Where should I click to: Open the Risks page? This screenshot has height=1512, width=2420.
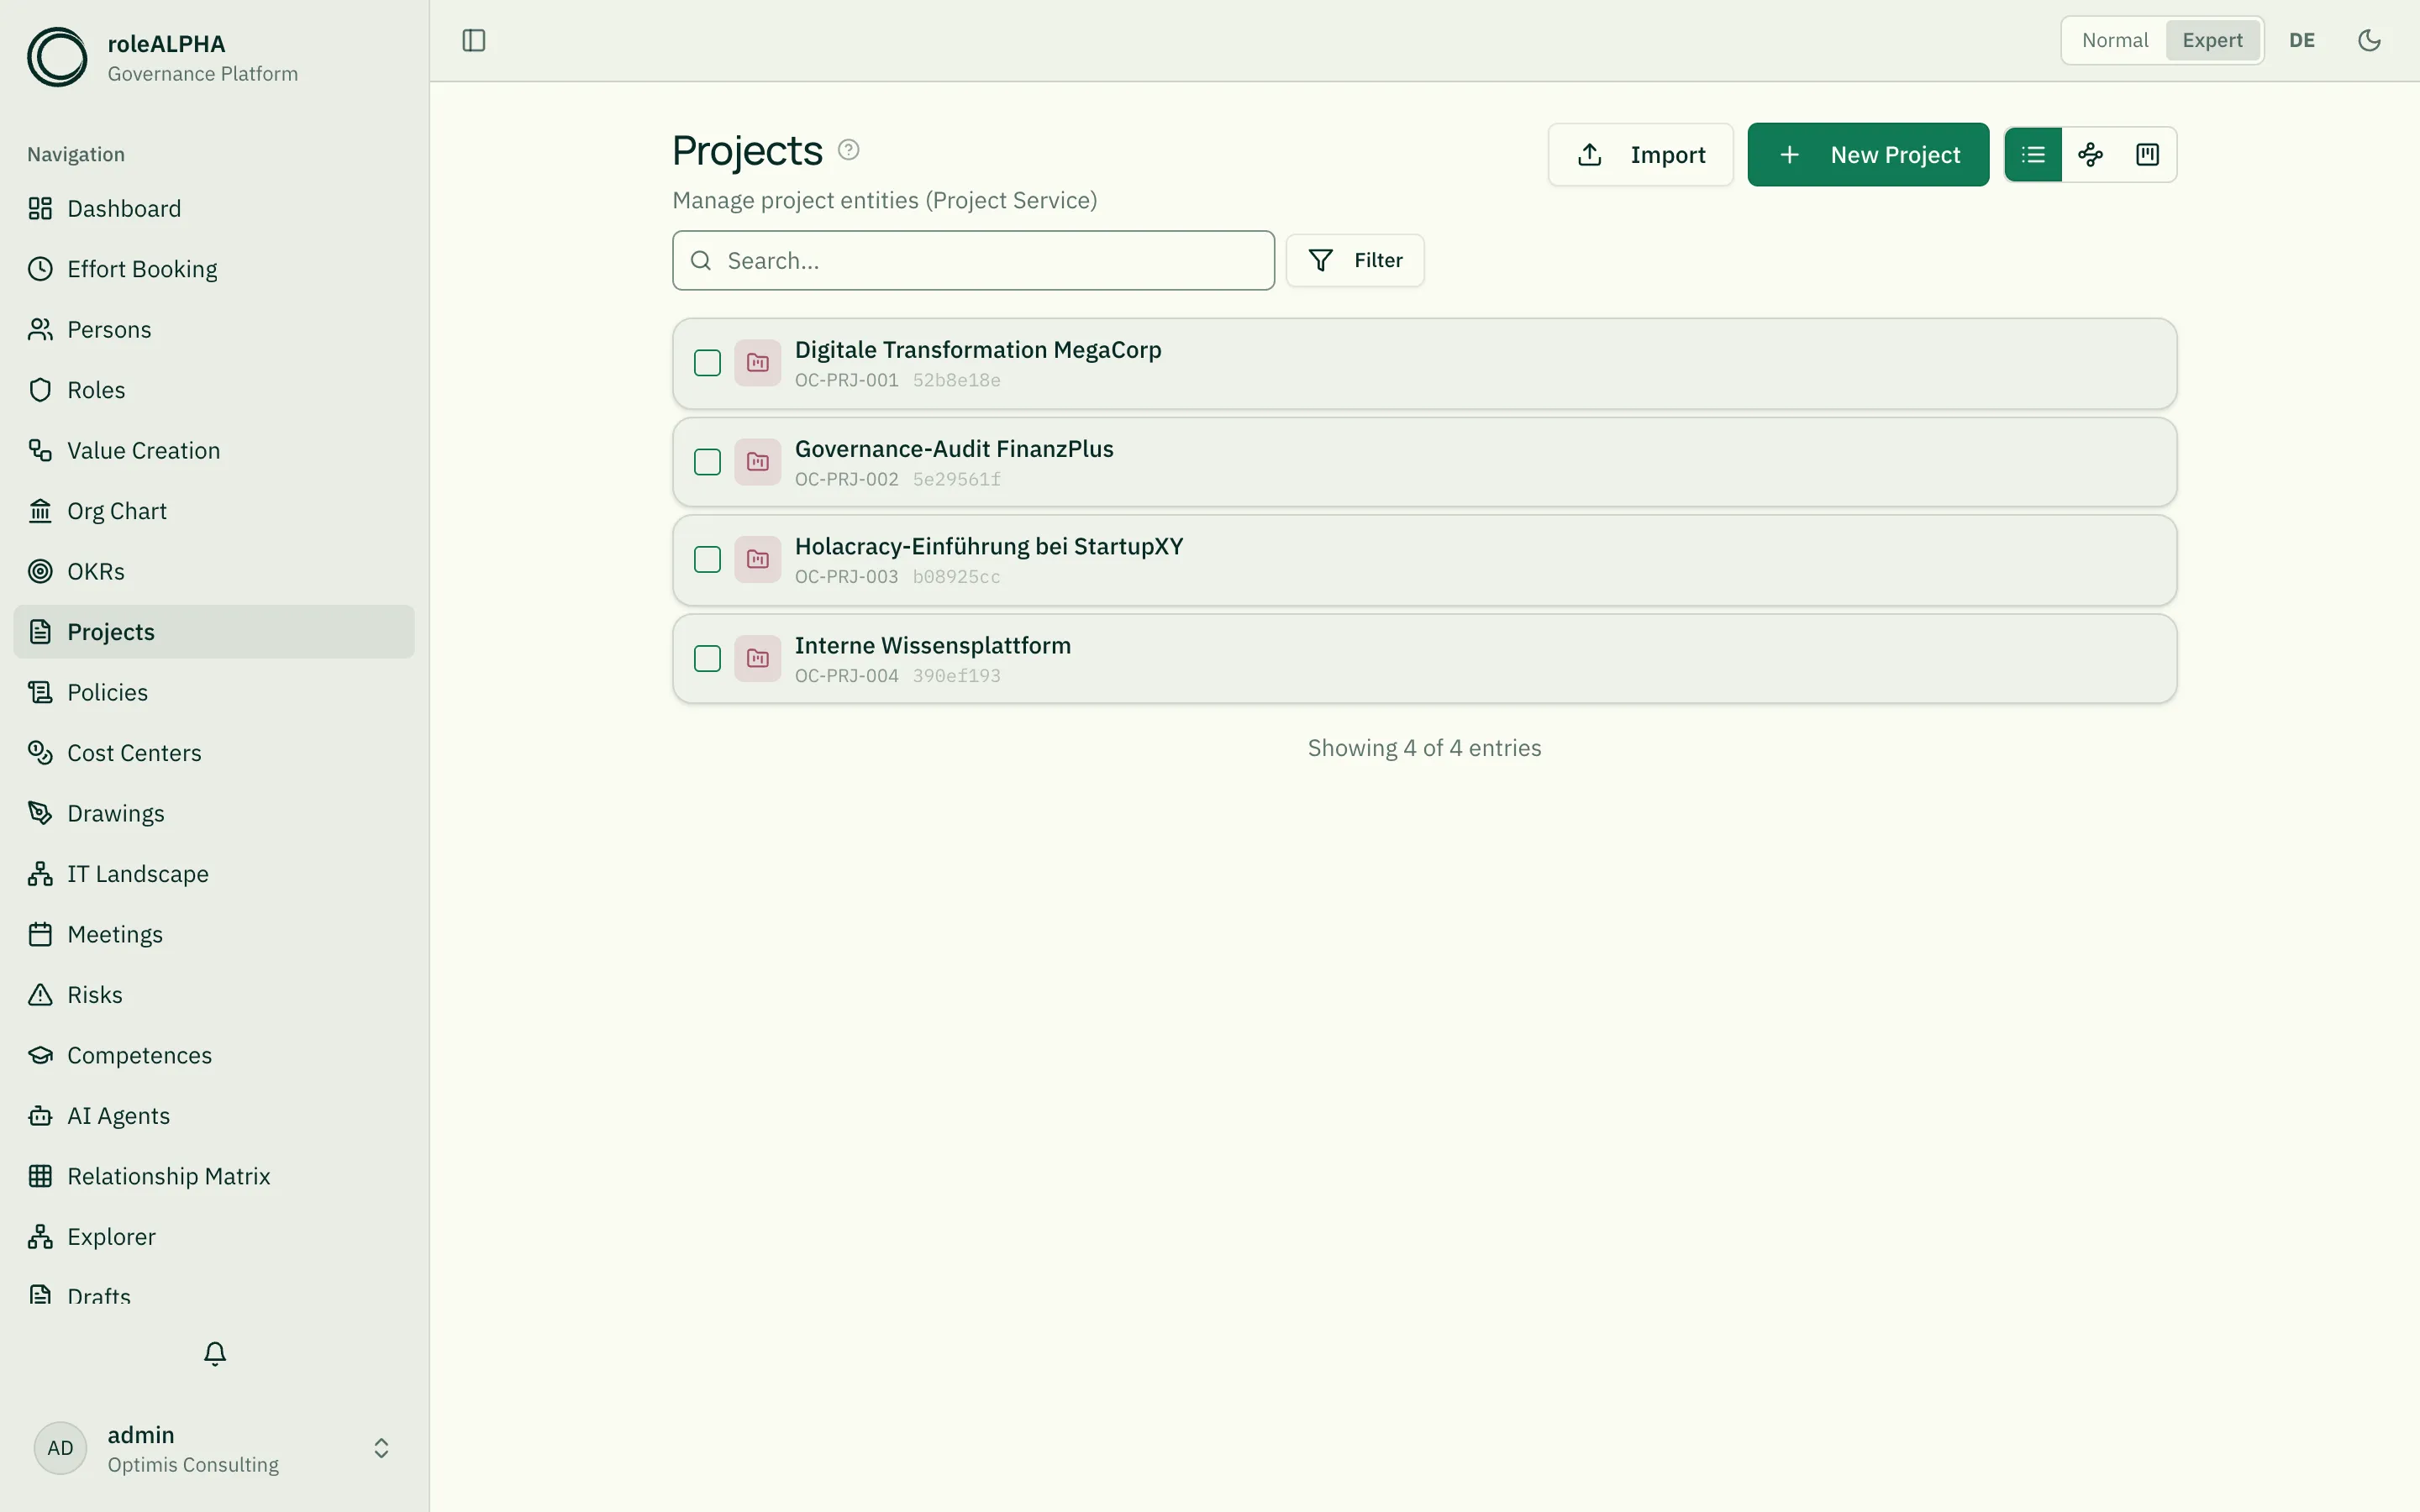[214, 995]
